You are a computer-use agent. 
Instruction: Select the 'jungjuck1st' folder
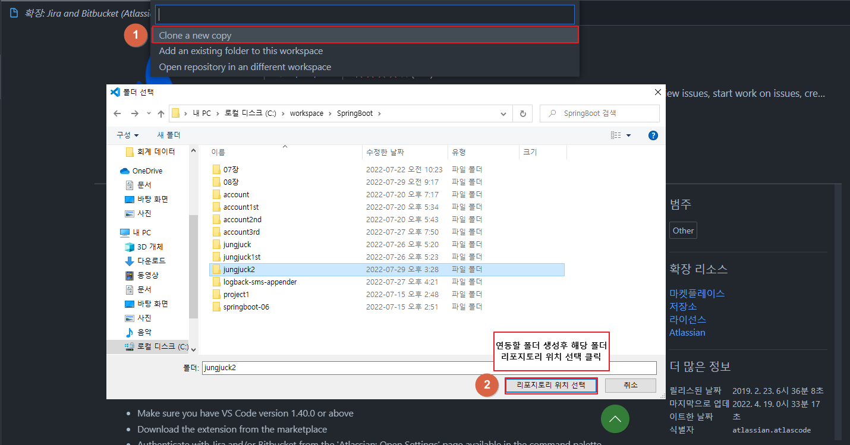click(242, 257)
